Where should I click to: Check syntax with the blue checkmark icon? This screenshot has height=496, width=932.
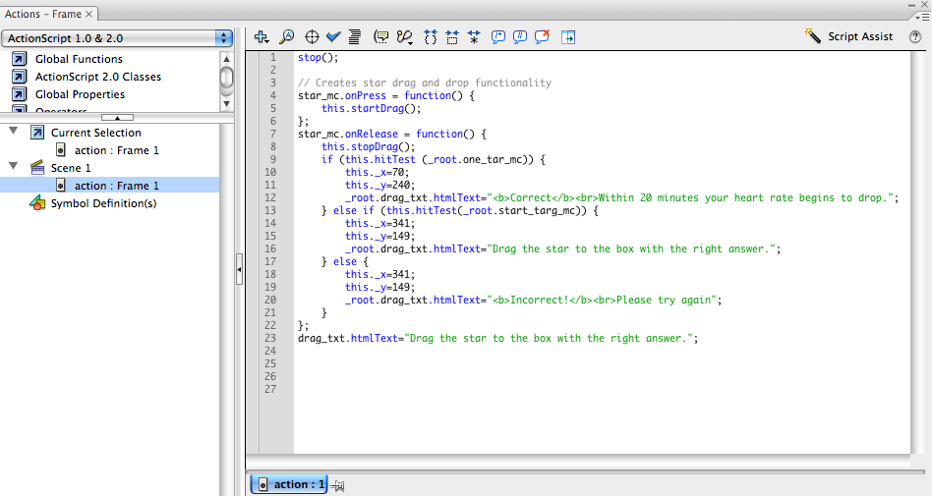coord(333,36)
